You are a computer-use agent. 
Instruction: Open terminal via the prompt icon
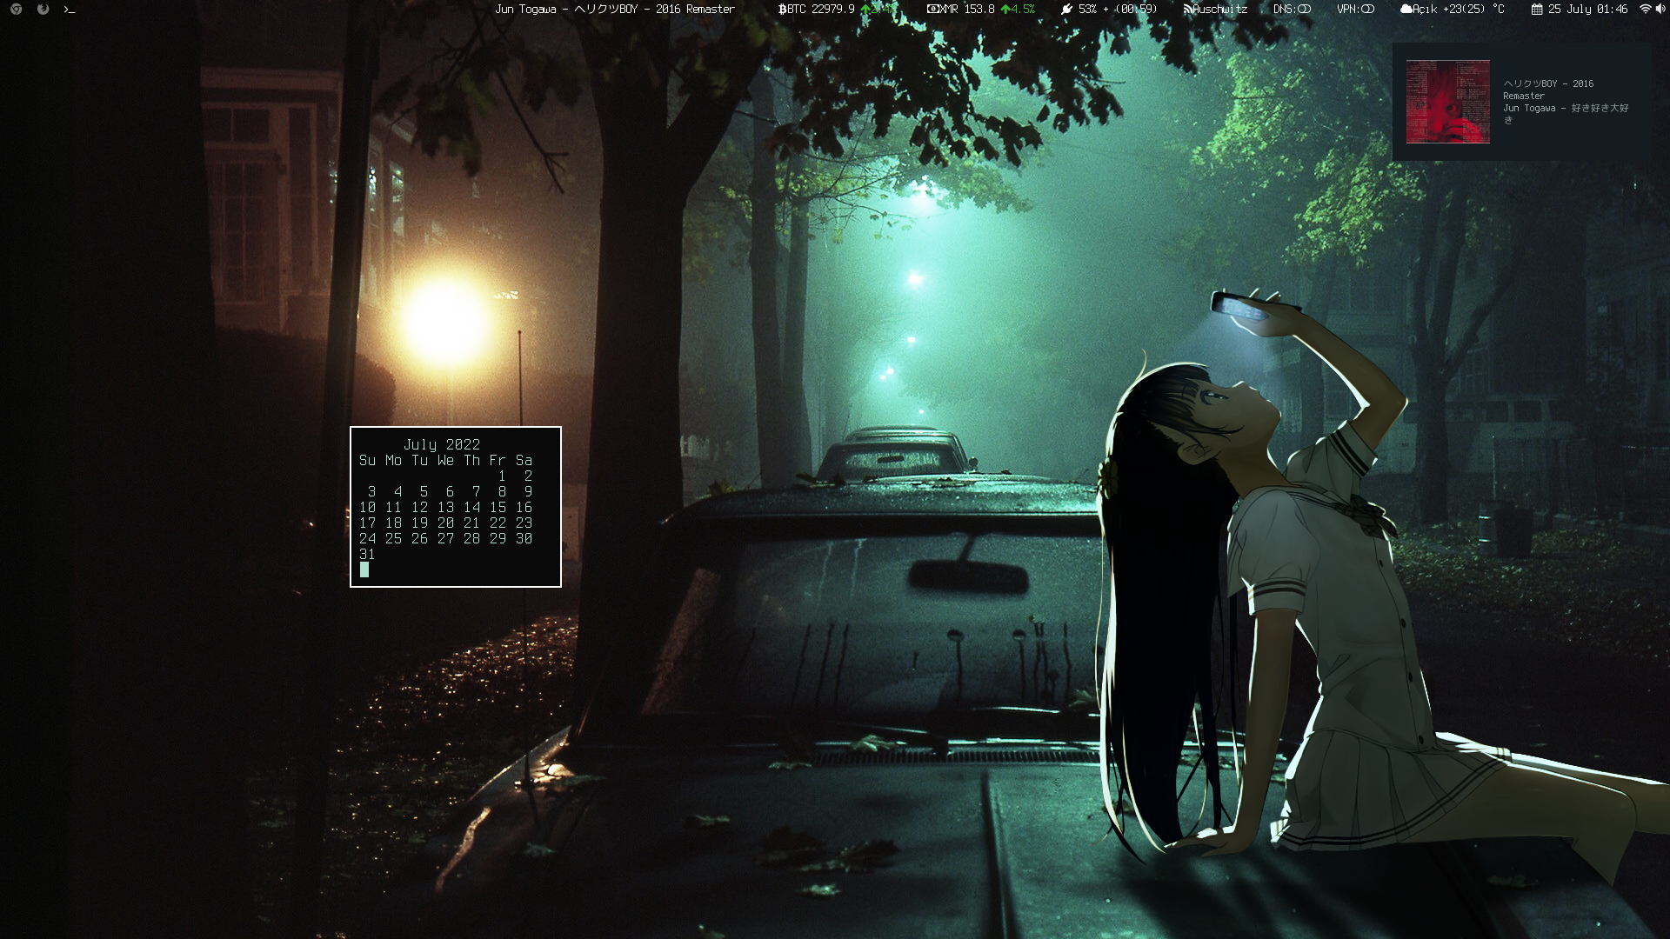coord(70,9)
